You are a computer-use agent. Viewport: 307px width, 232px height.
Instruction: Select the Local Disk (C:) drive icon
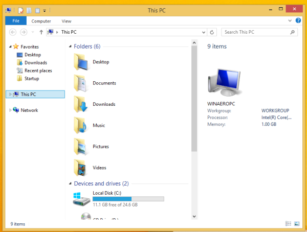[x=81, y=199]
